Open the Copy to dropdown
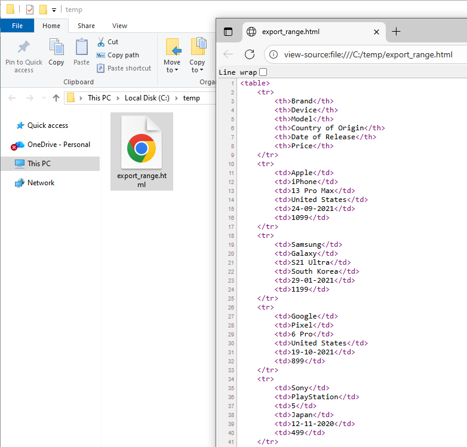Viewport: 467px width, 447px height. (x=197, y=56)
